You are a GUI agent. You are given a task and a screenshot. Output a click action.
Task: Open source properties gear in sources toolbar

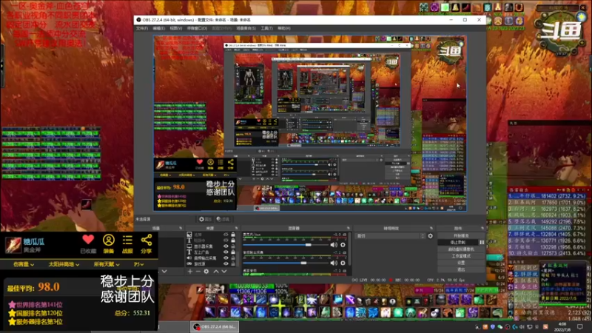[206, 271]
